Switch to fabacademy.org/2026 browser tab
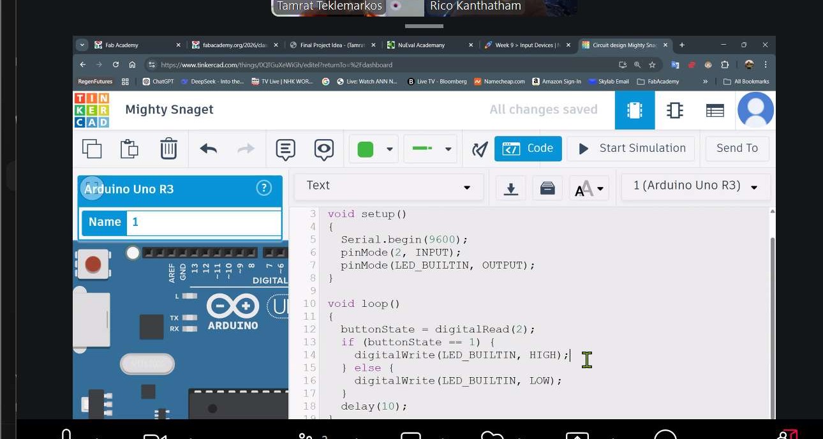 click(235, 45)
